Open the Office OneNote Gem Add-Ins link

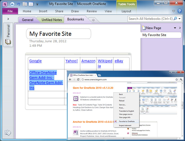click(x=46, y=80)
